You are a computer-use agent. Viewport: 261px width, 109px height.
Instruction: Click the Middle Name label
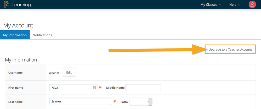point(115,88)
